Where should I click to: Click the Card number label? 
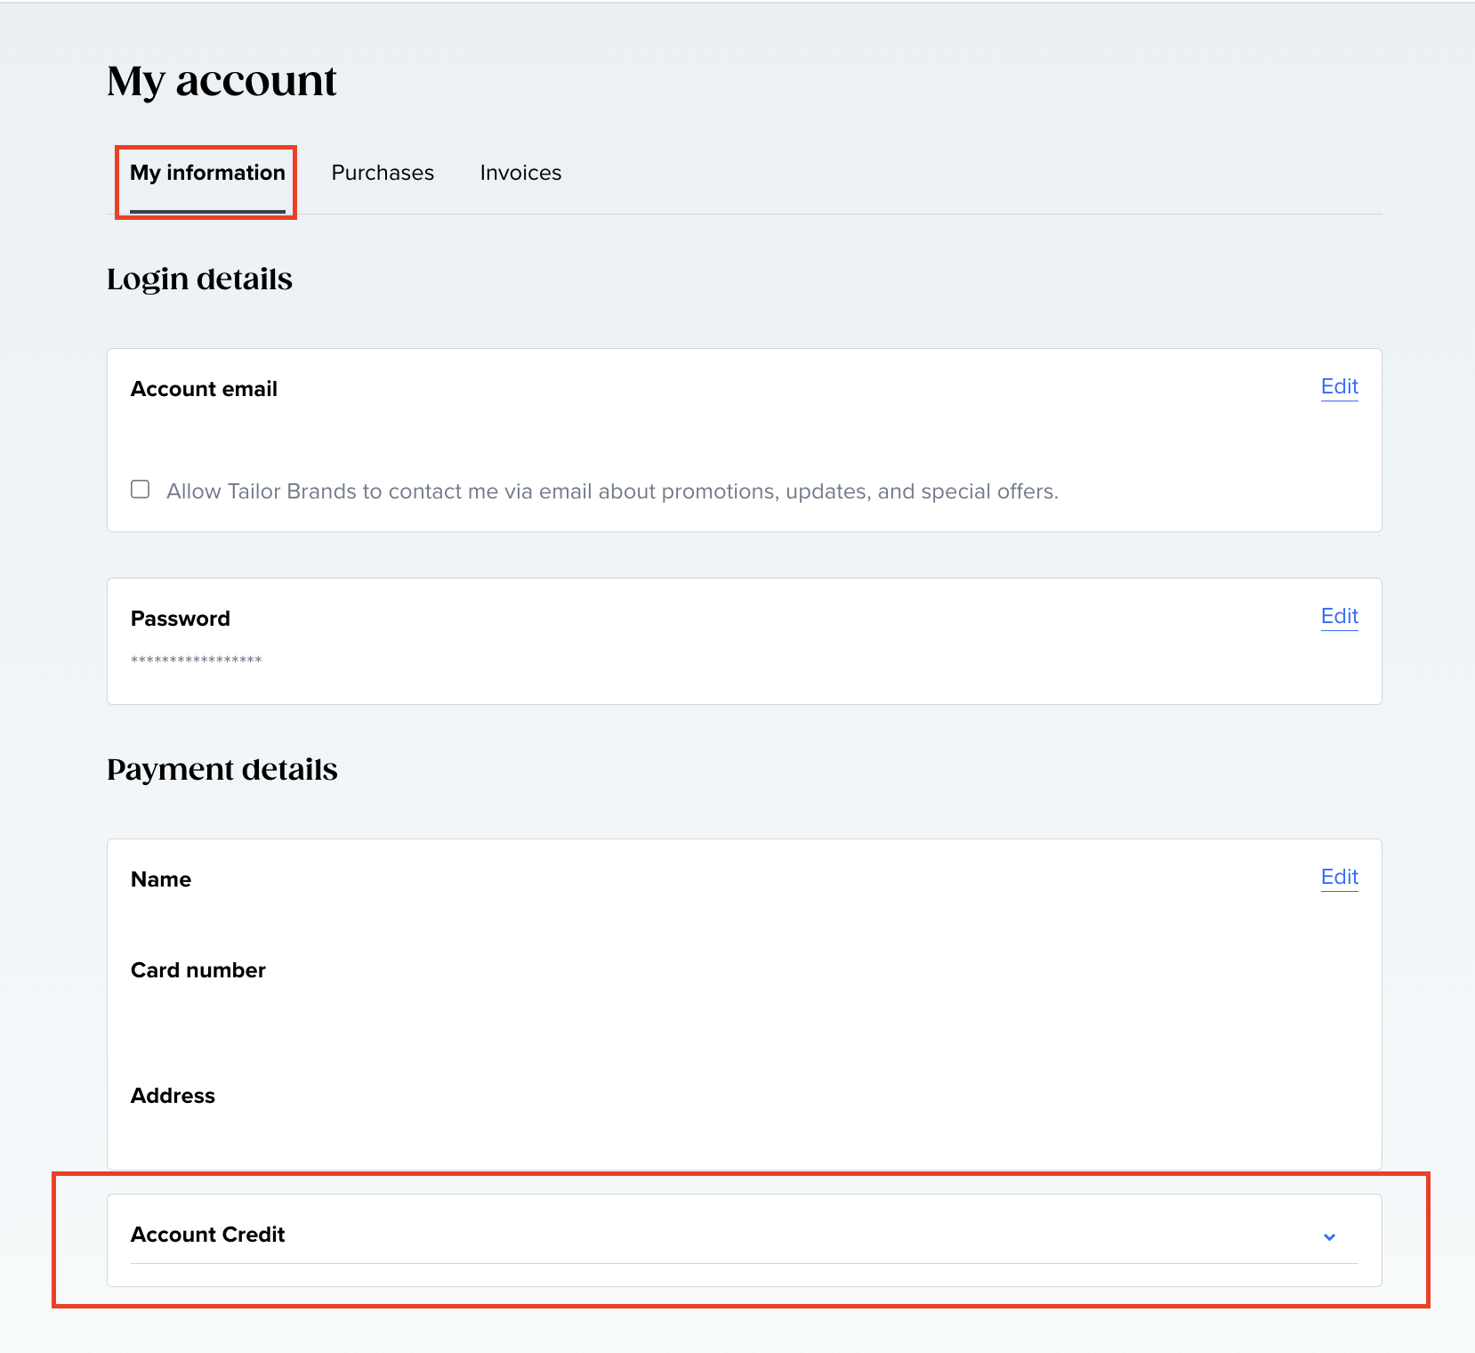coord(198,970)
